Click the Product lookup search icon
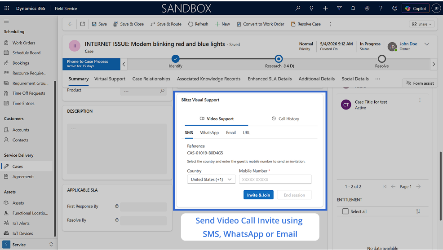443x250 pixels. pyautogui.click(x=162, y=91)
